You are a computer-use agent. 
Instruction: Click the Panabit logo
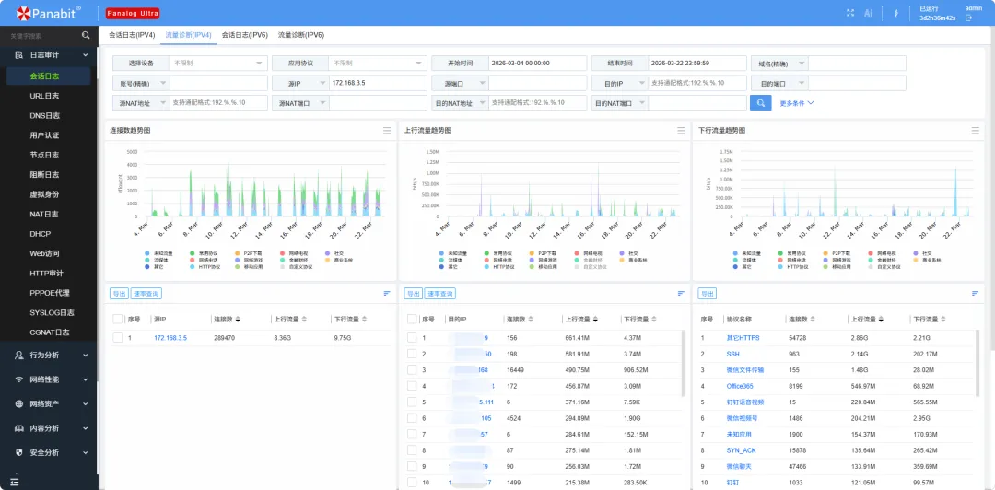[x=48, y=13]
